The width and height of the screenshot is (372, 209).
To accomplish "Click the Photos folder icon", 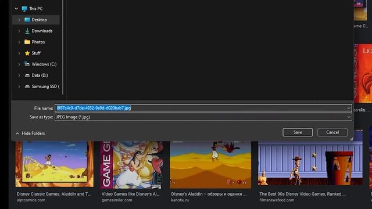I will 27,42.
